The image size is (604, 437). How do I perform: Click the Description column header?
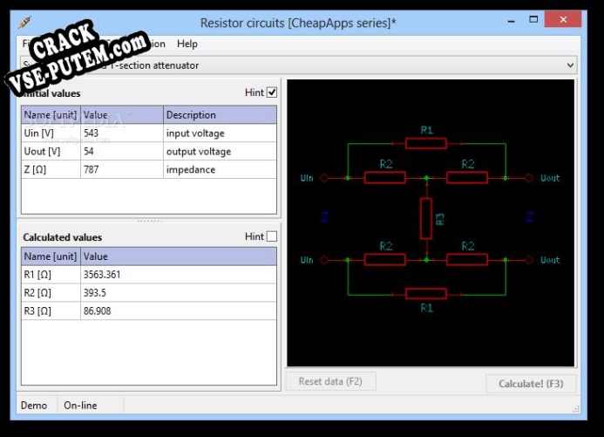click(x=220, y=115)
